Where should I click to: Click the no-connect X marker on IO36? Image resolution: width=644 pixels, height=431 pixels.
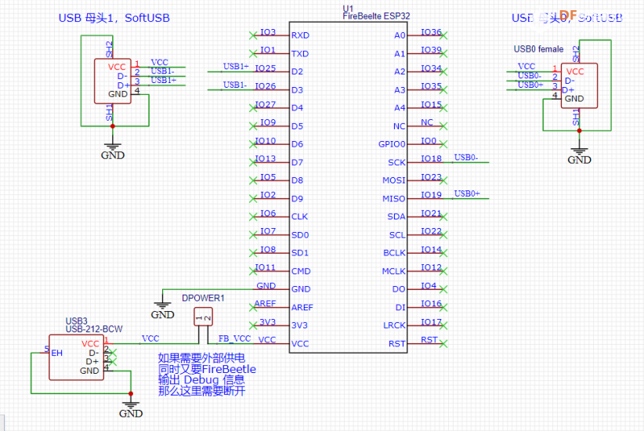[443, 35]
